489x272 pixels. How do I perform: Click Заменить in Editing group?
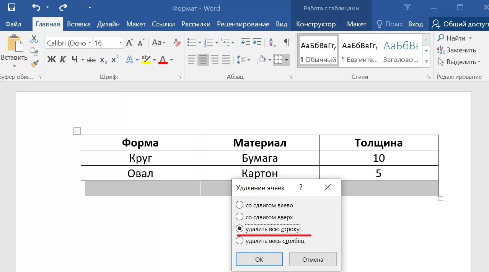[x=456, y=50]
